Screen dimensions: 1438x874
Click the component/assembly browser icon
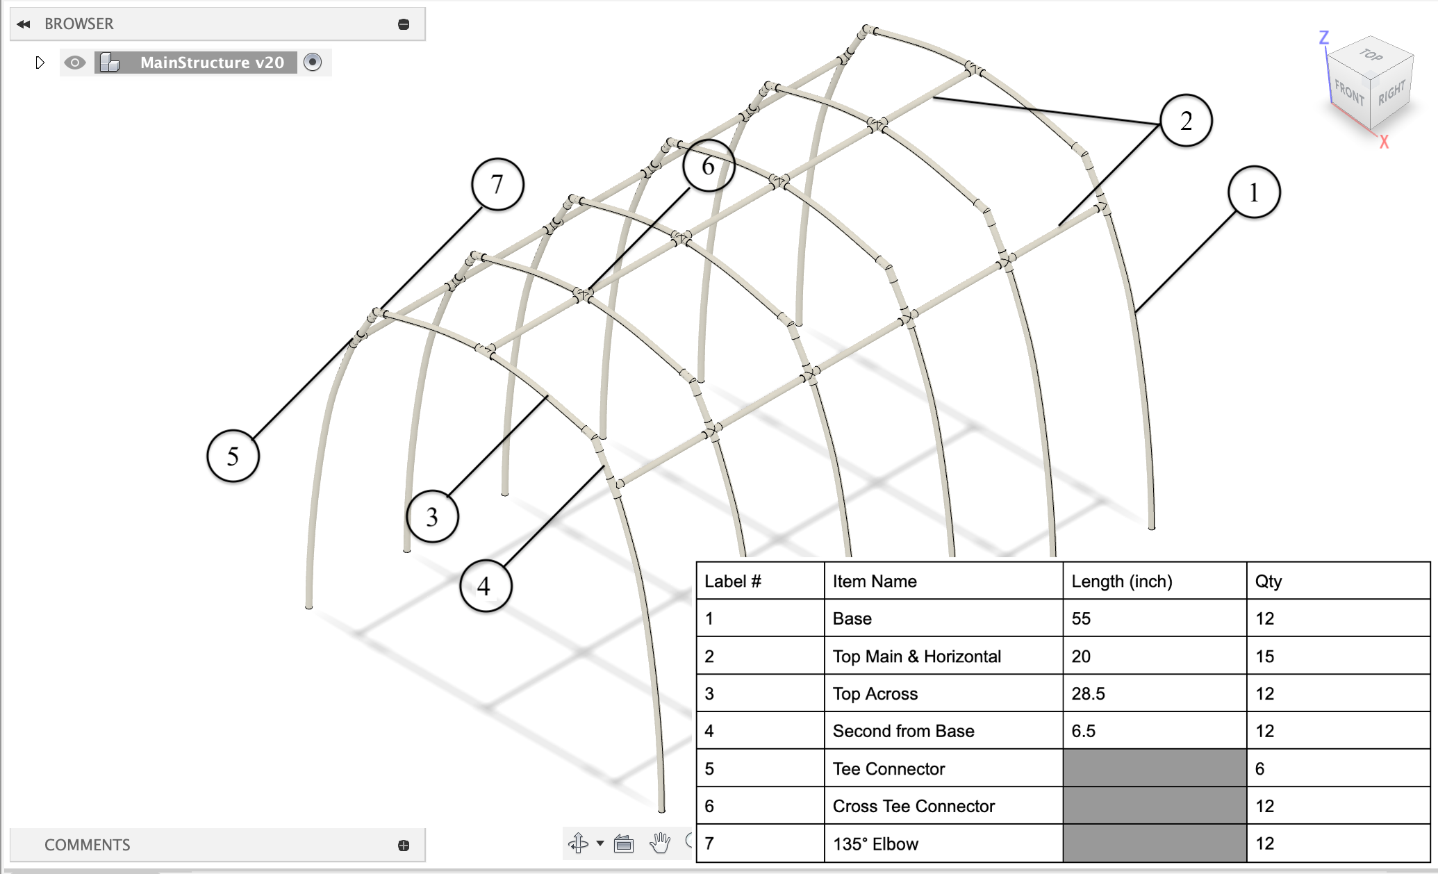click(x=111, y=64)
